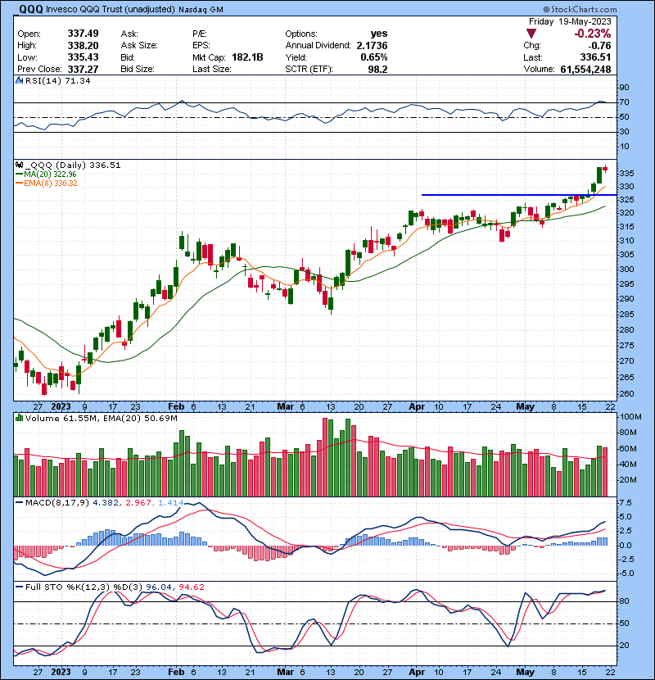655x680 pixels.
Task: Click the RSI(14) 71.34 indicator label
Action: 57,80
